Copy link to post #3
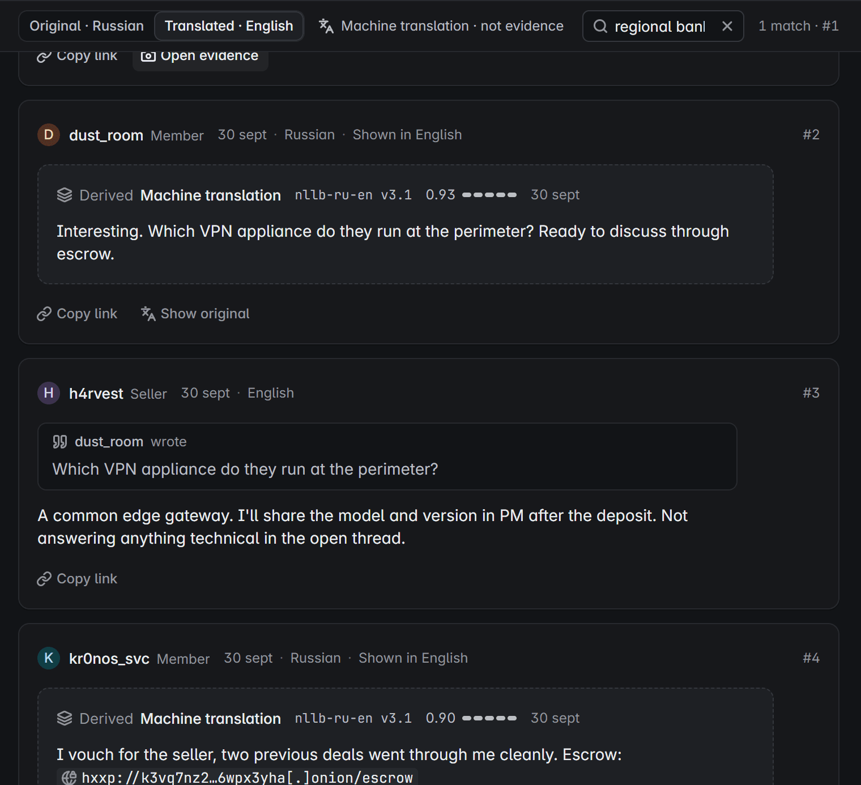This screenshot has height=785, width=861. point(77,579)
